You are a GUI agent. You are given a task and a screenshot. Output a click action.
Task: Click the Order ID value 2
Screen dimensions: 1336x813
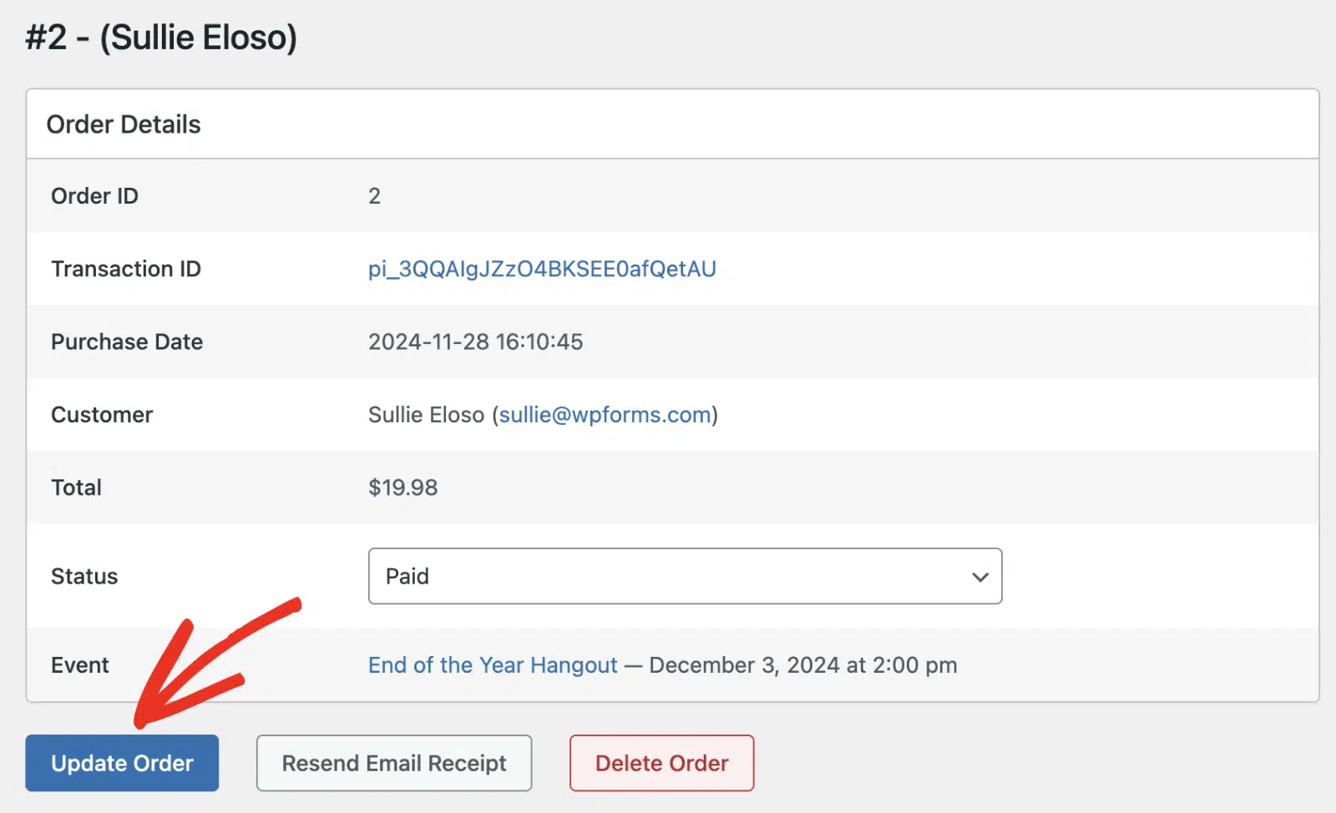pos(374,196)
